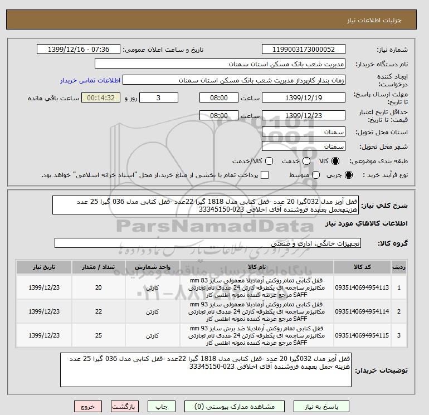
Task: Select the جزیی purchase type radio
Action: pos(349,175)
